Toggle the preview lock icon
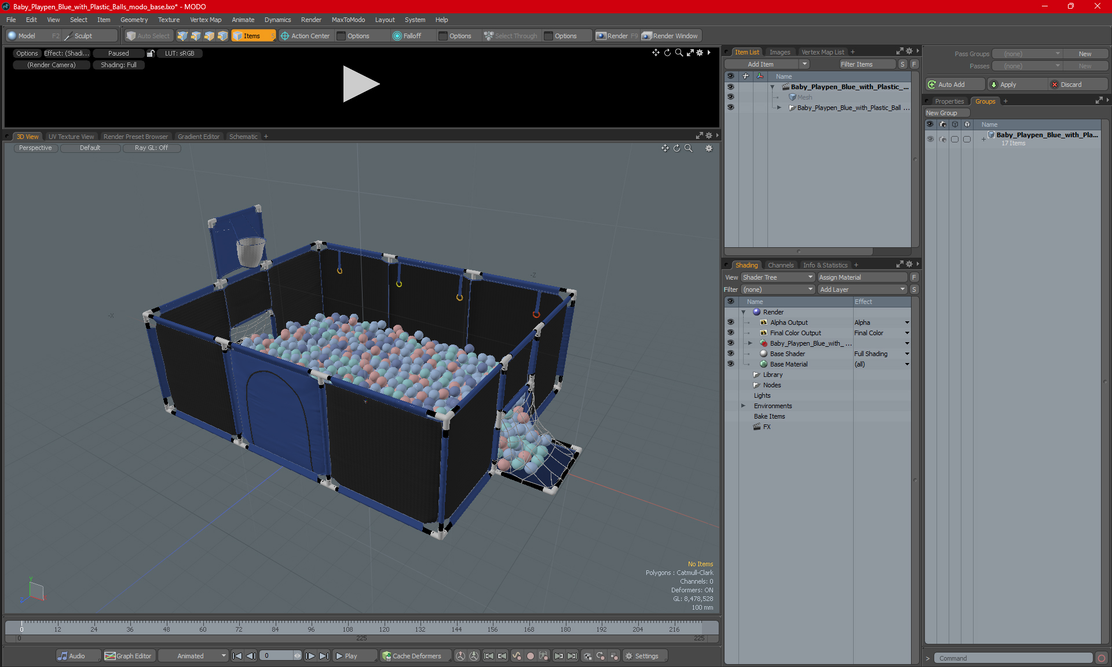The image size is (1112, 667). pos(151,53)
